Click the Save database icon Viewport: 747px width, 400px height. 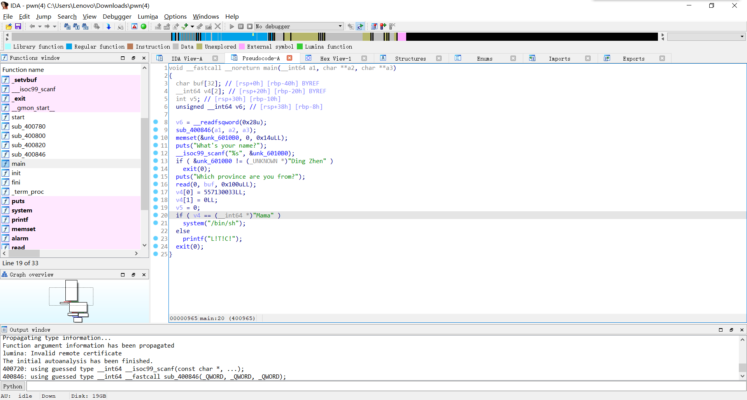click(x=18, y=26)
